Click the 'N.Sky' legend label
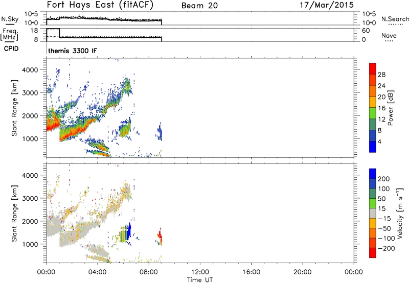 (x=10, y=19)
